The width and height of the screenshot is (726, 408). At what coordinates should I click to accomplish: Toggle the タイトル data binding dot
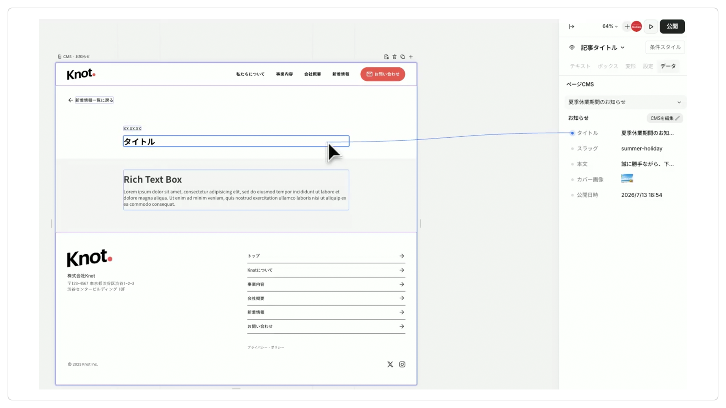tap(572, 133)
